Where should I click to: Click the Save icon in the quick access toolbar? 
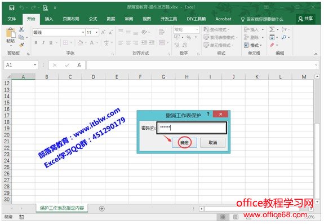tap(12, 8)
